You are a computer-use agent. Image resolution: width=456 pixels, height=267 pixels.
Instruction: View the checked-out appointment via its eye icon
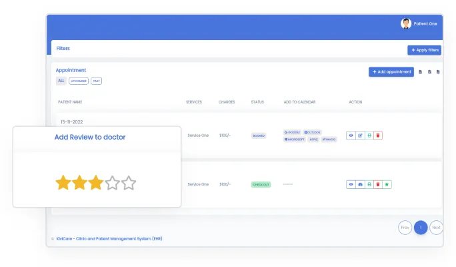(351, 184)
